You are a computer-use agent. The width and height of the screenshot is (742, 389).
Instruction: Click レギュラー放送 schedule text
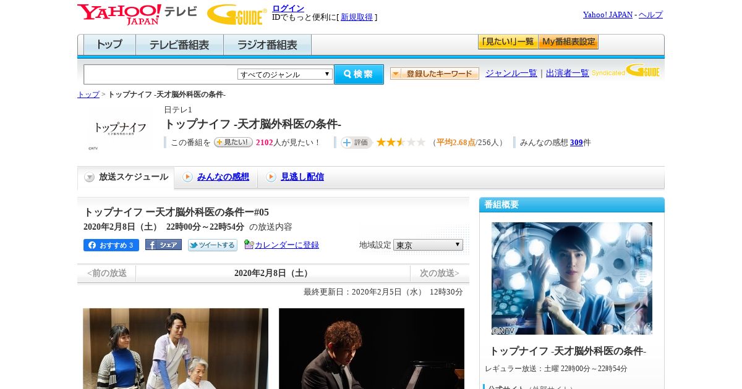coord(556,369)
